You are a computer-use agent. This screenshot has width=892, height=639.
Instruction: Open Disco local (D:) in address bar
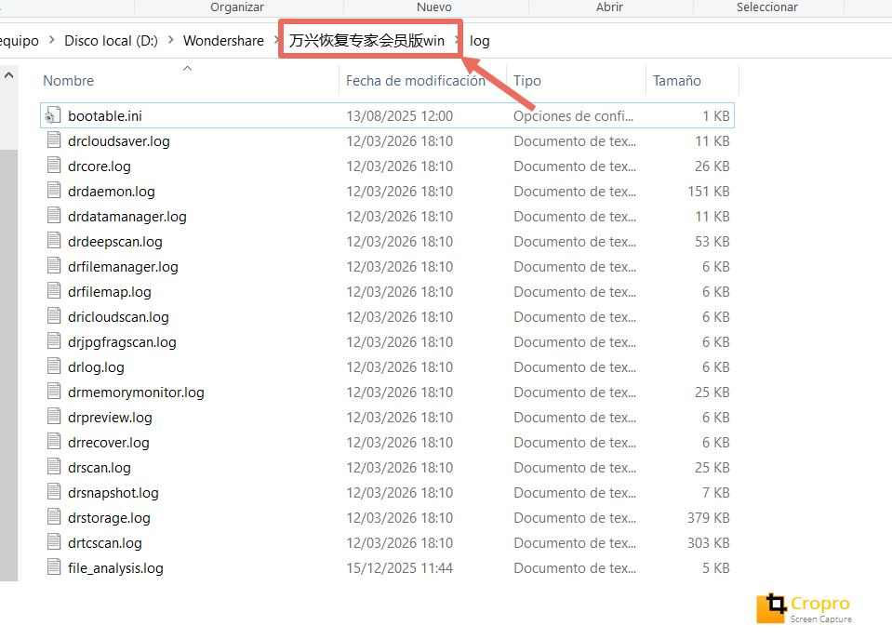[111, 41]
